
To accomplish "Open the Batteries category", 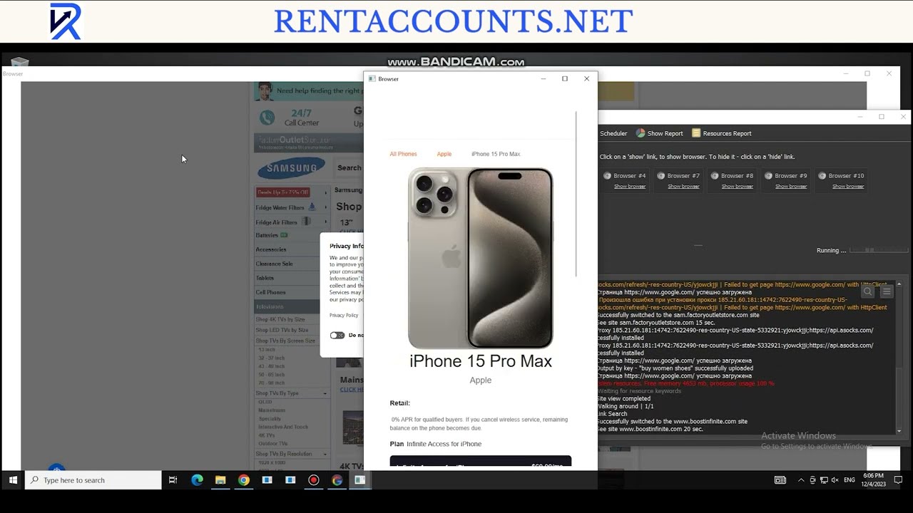I will pos(267,235).
